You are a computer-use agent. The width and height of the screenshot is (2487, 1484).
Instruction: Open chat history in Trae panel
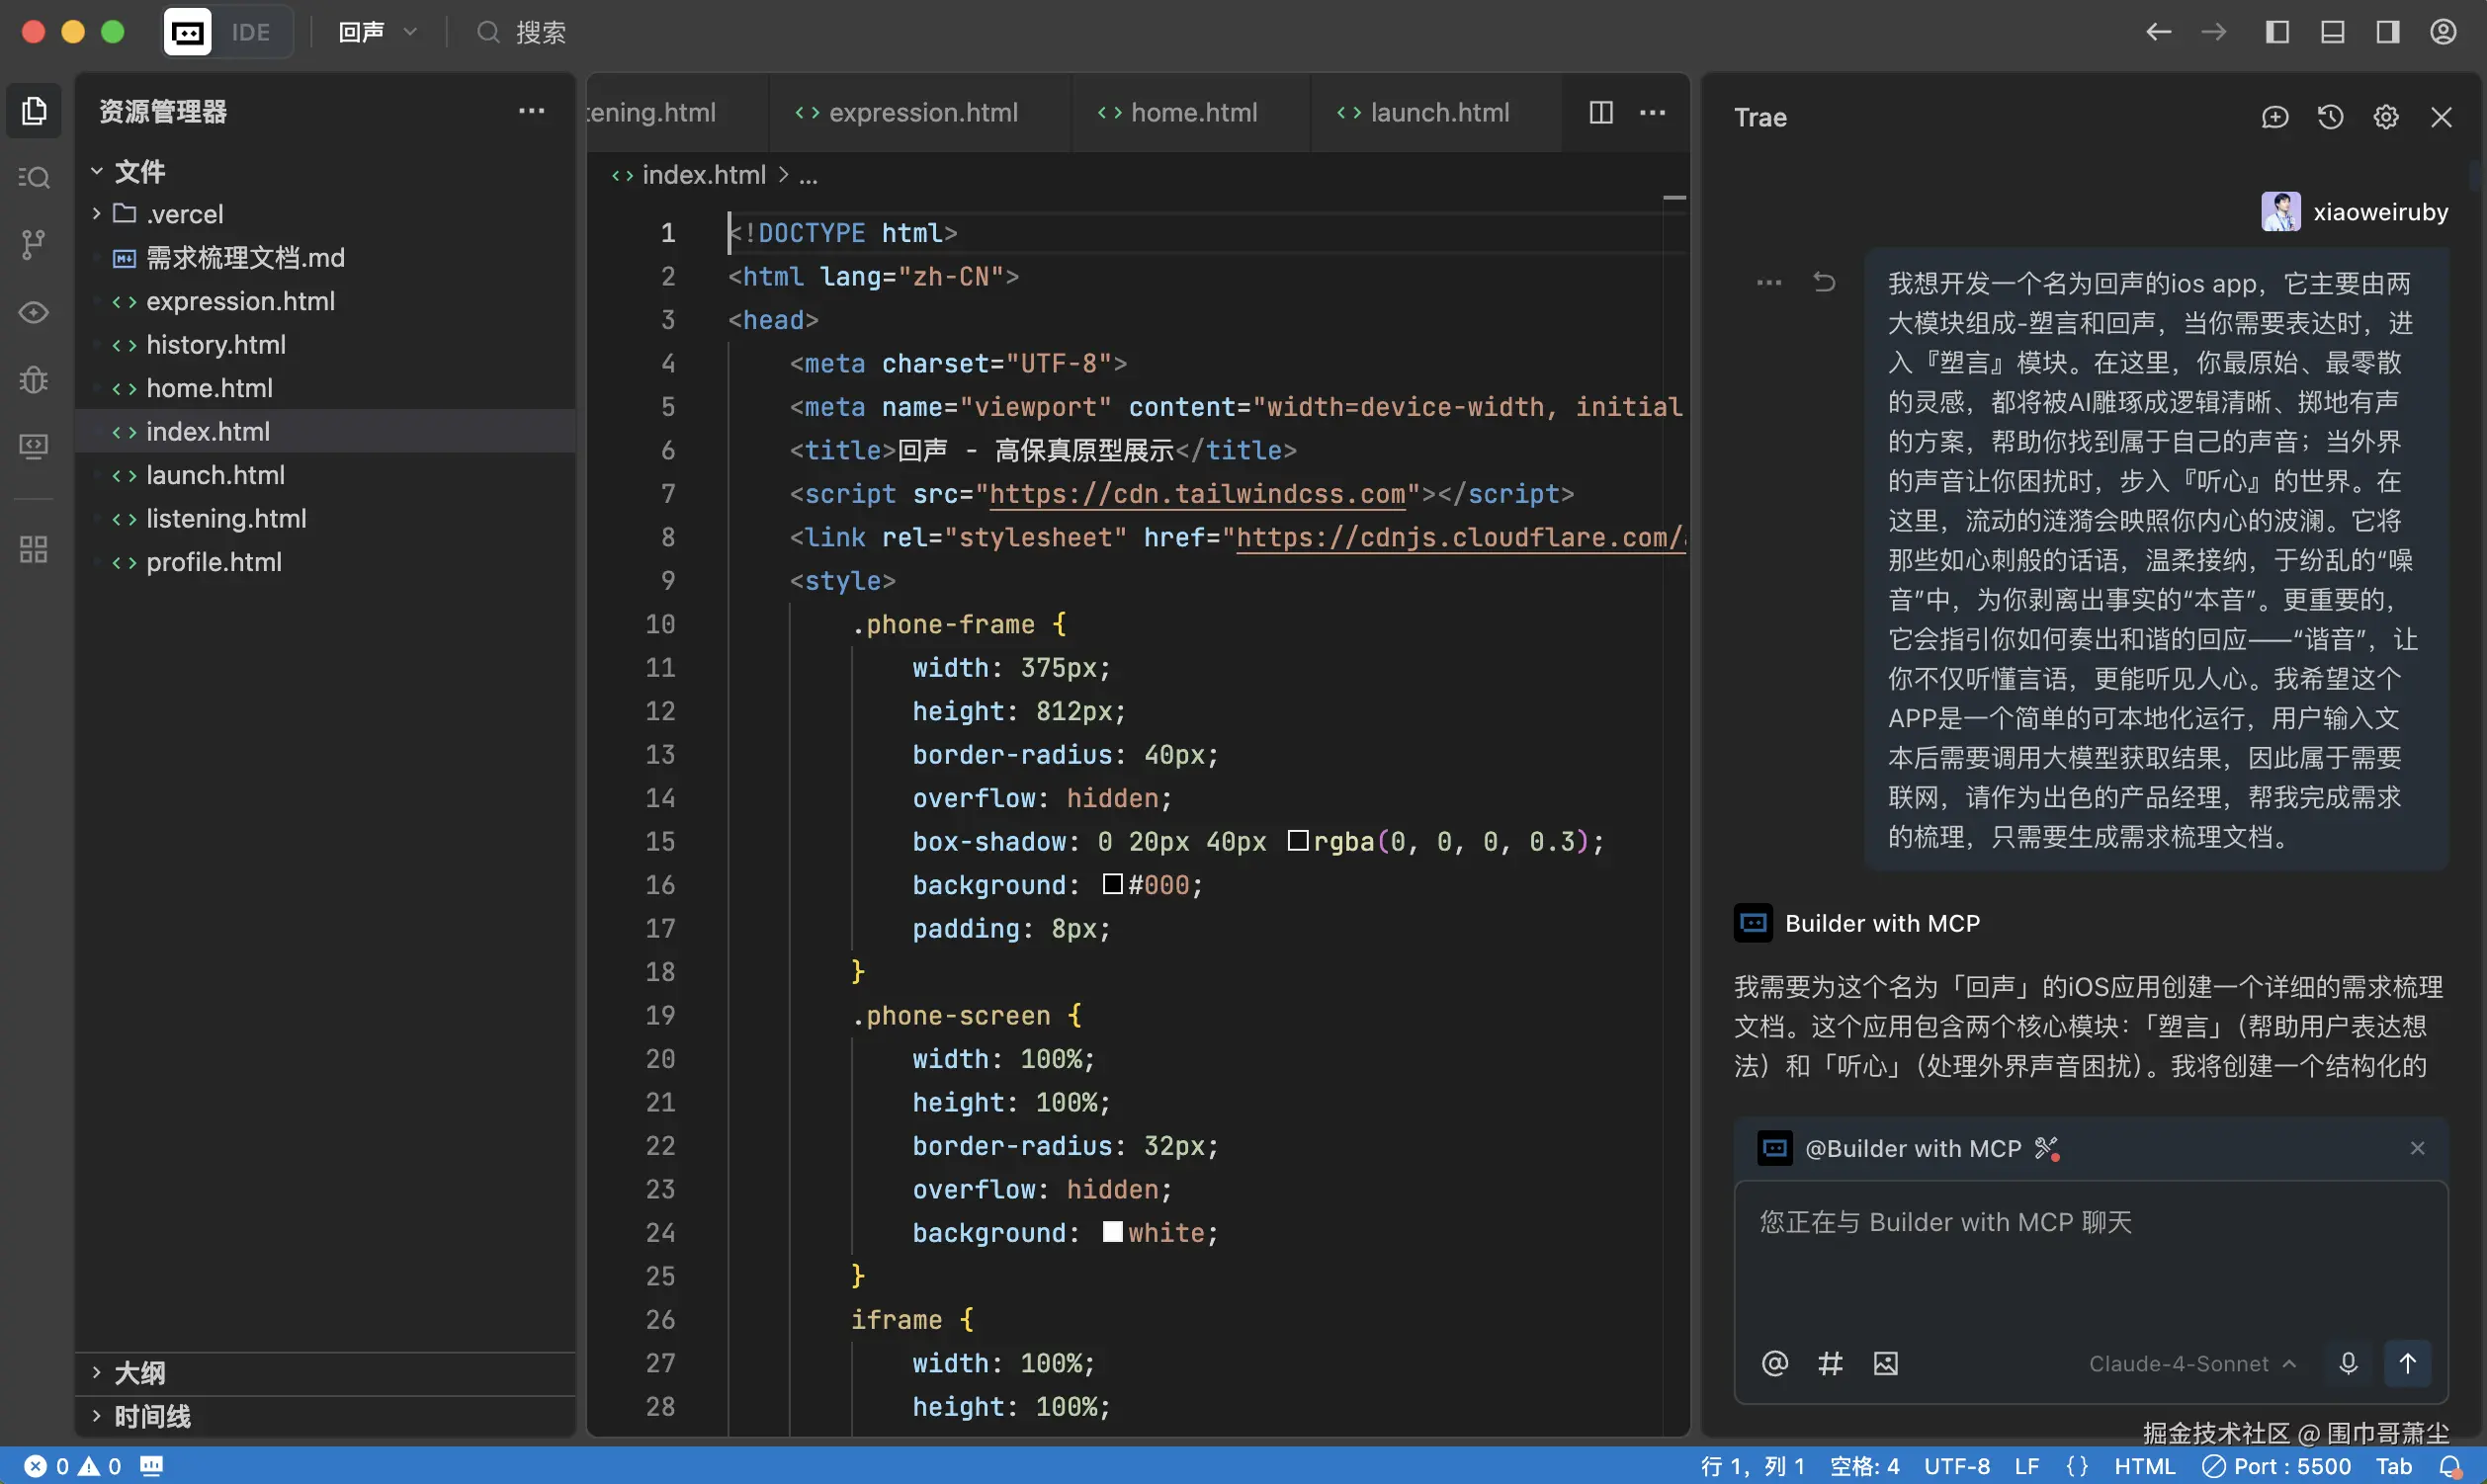tap(2331, 117)
